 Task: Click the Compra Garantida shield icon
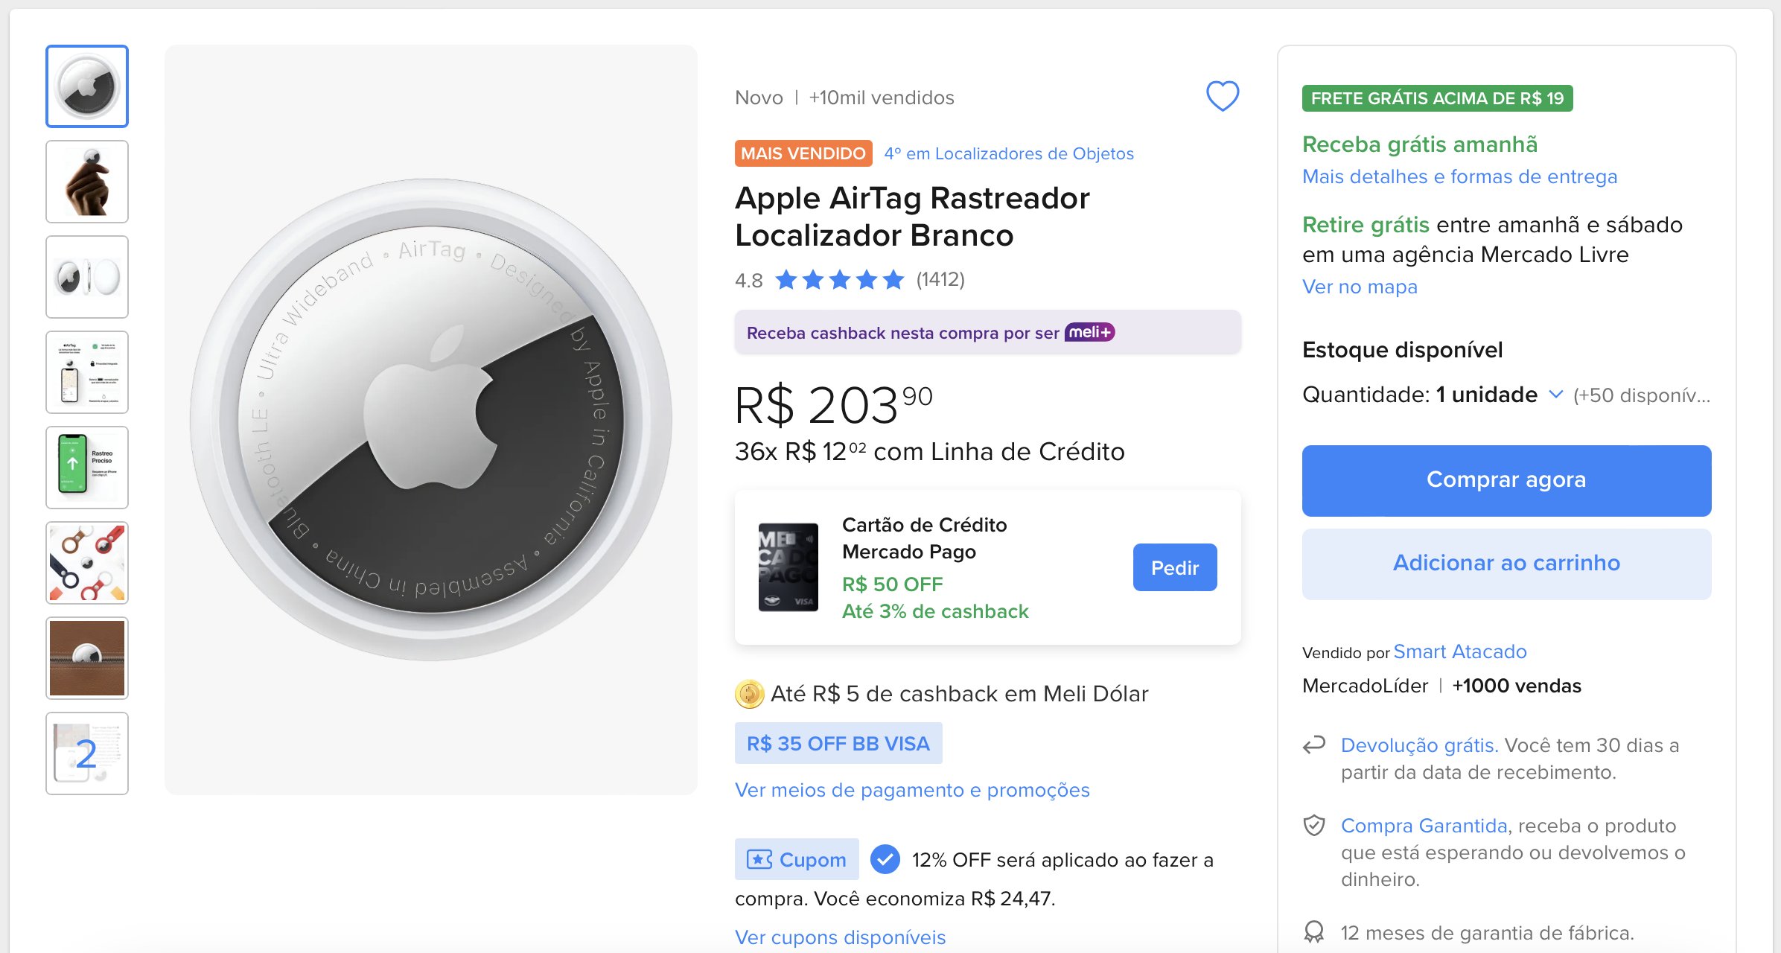point(1314,825)
